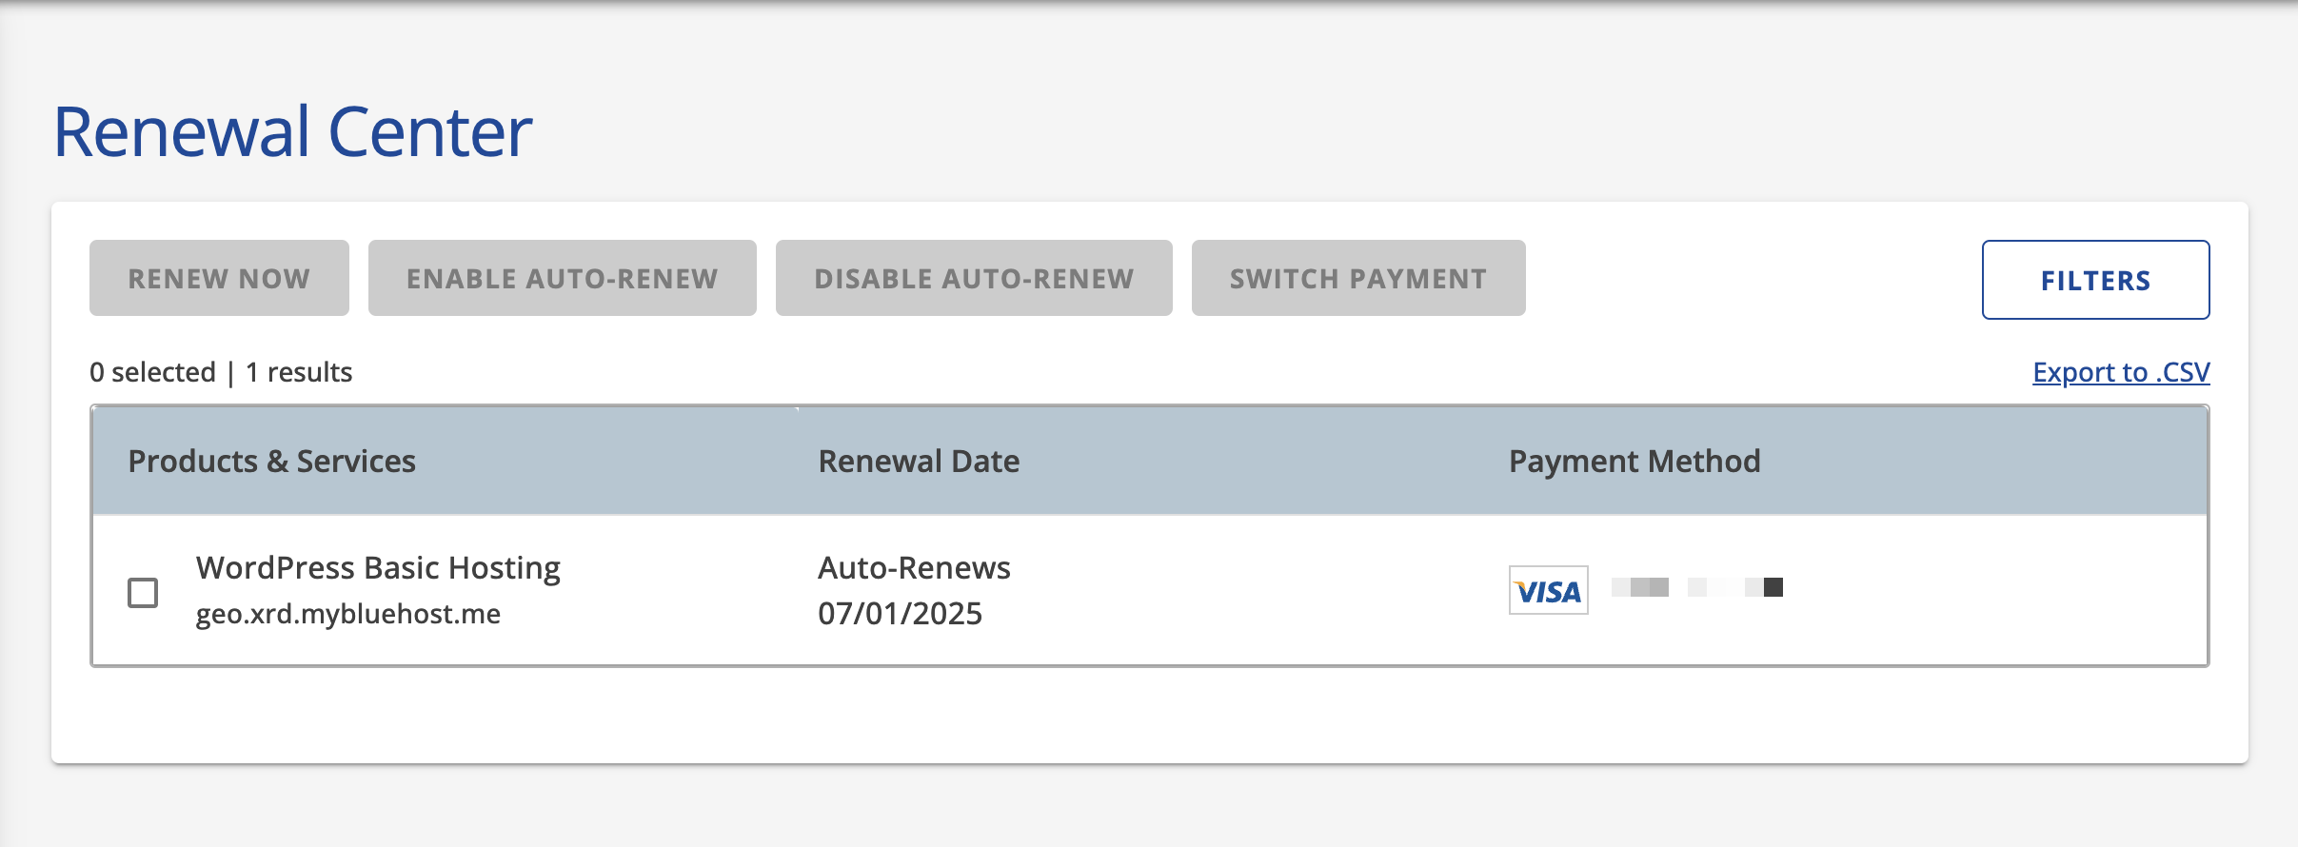Tick the WordPress Basic Hosting checkbox
The width and height of the screenshot is (2298, 847).
coord(143,592)
